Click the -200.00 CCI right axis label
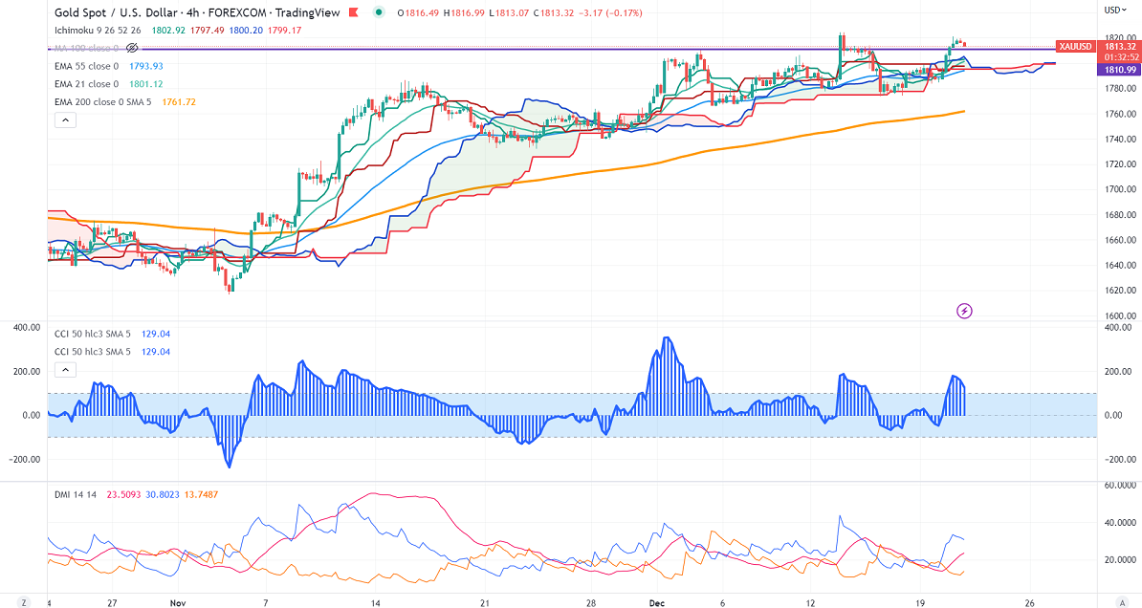The height and width of the screenshot is (608, 1142). [1119, 460]
